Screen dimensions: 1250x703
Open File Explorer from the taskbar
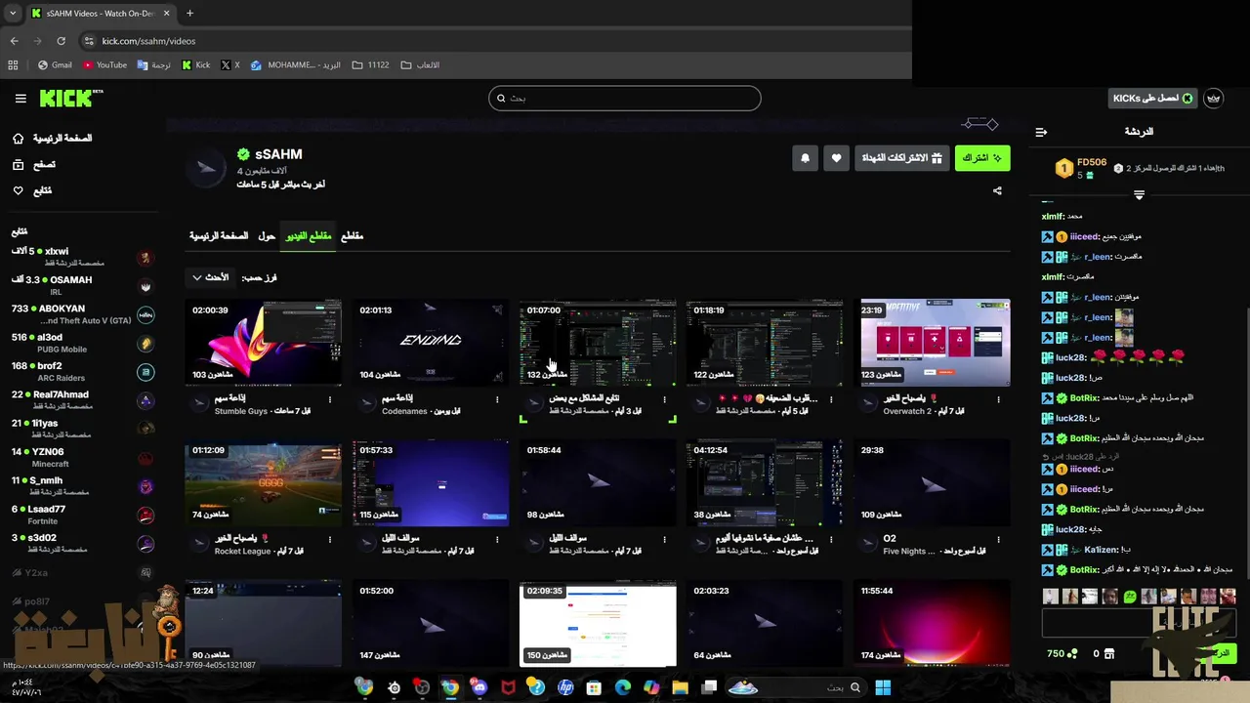tap(680, 687)
